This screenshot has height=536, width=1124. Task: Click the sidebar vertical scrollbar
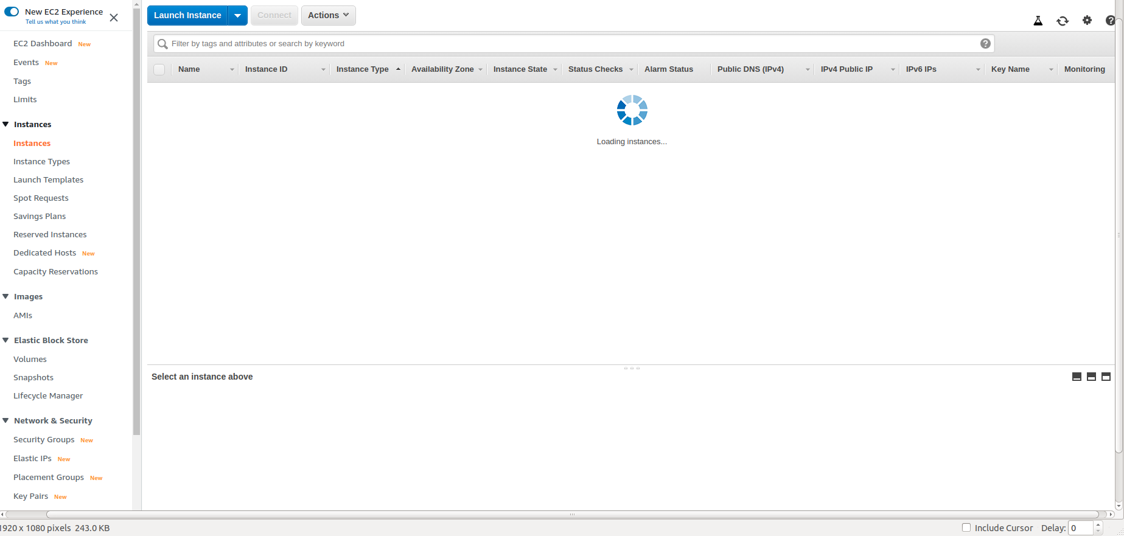[x=136, y=222]
